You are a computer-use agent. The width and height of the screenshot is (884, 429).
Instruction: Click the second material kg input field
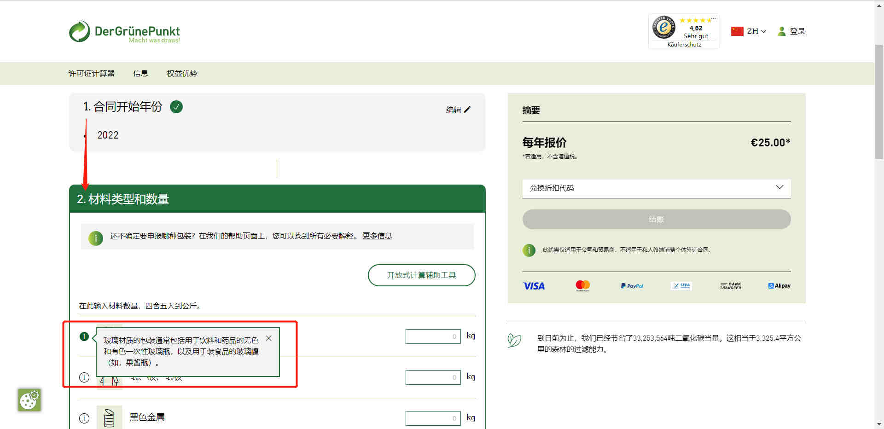pyautogui.click(x=433, y=377)
